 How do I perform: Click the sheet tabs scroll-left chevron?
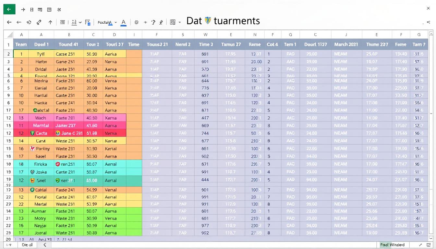pyautogui.click(x=45, y=245)
